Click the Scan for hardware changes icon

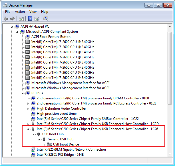pos(45,19)
